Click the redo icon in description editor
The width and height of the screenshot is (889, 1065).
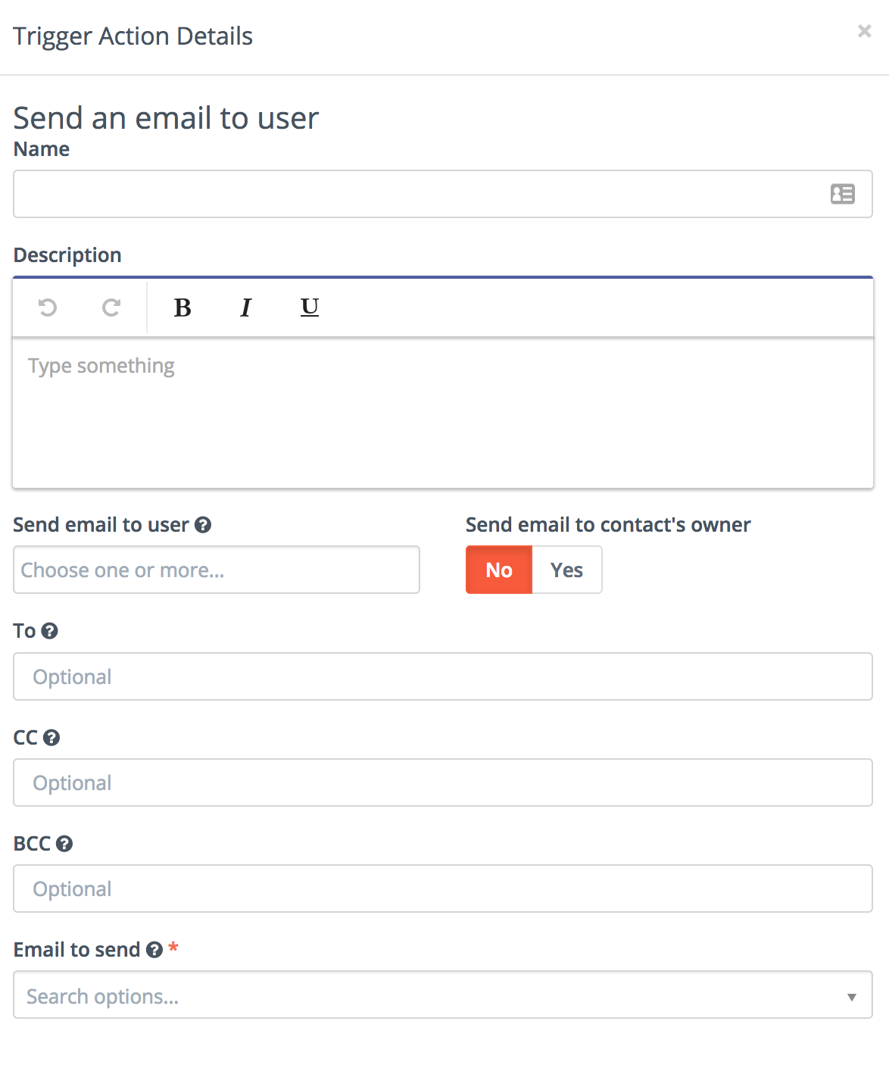coord(111,308)
